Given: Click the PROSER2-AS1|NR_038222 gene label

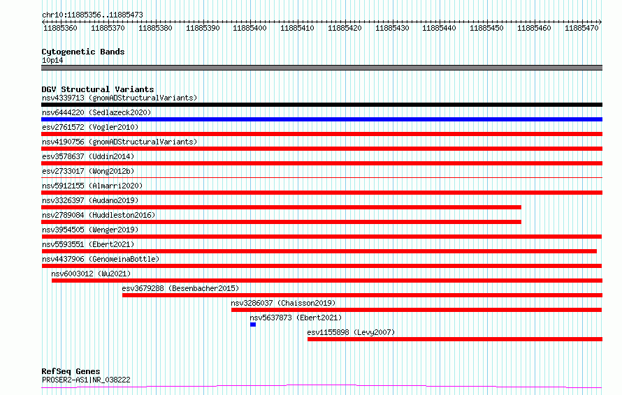Looking at the screenshot, I should [86, 380].
